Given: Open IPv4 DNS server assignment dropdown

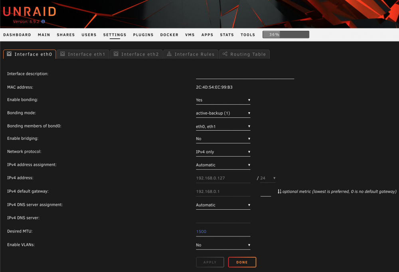Looking at the screenshot, I should pyautogui.click(x=223, y=205).
